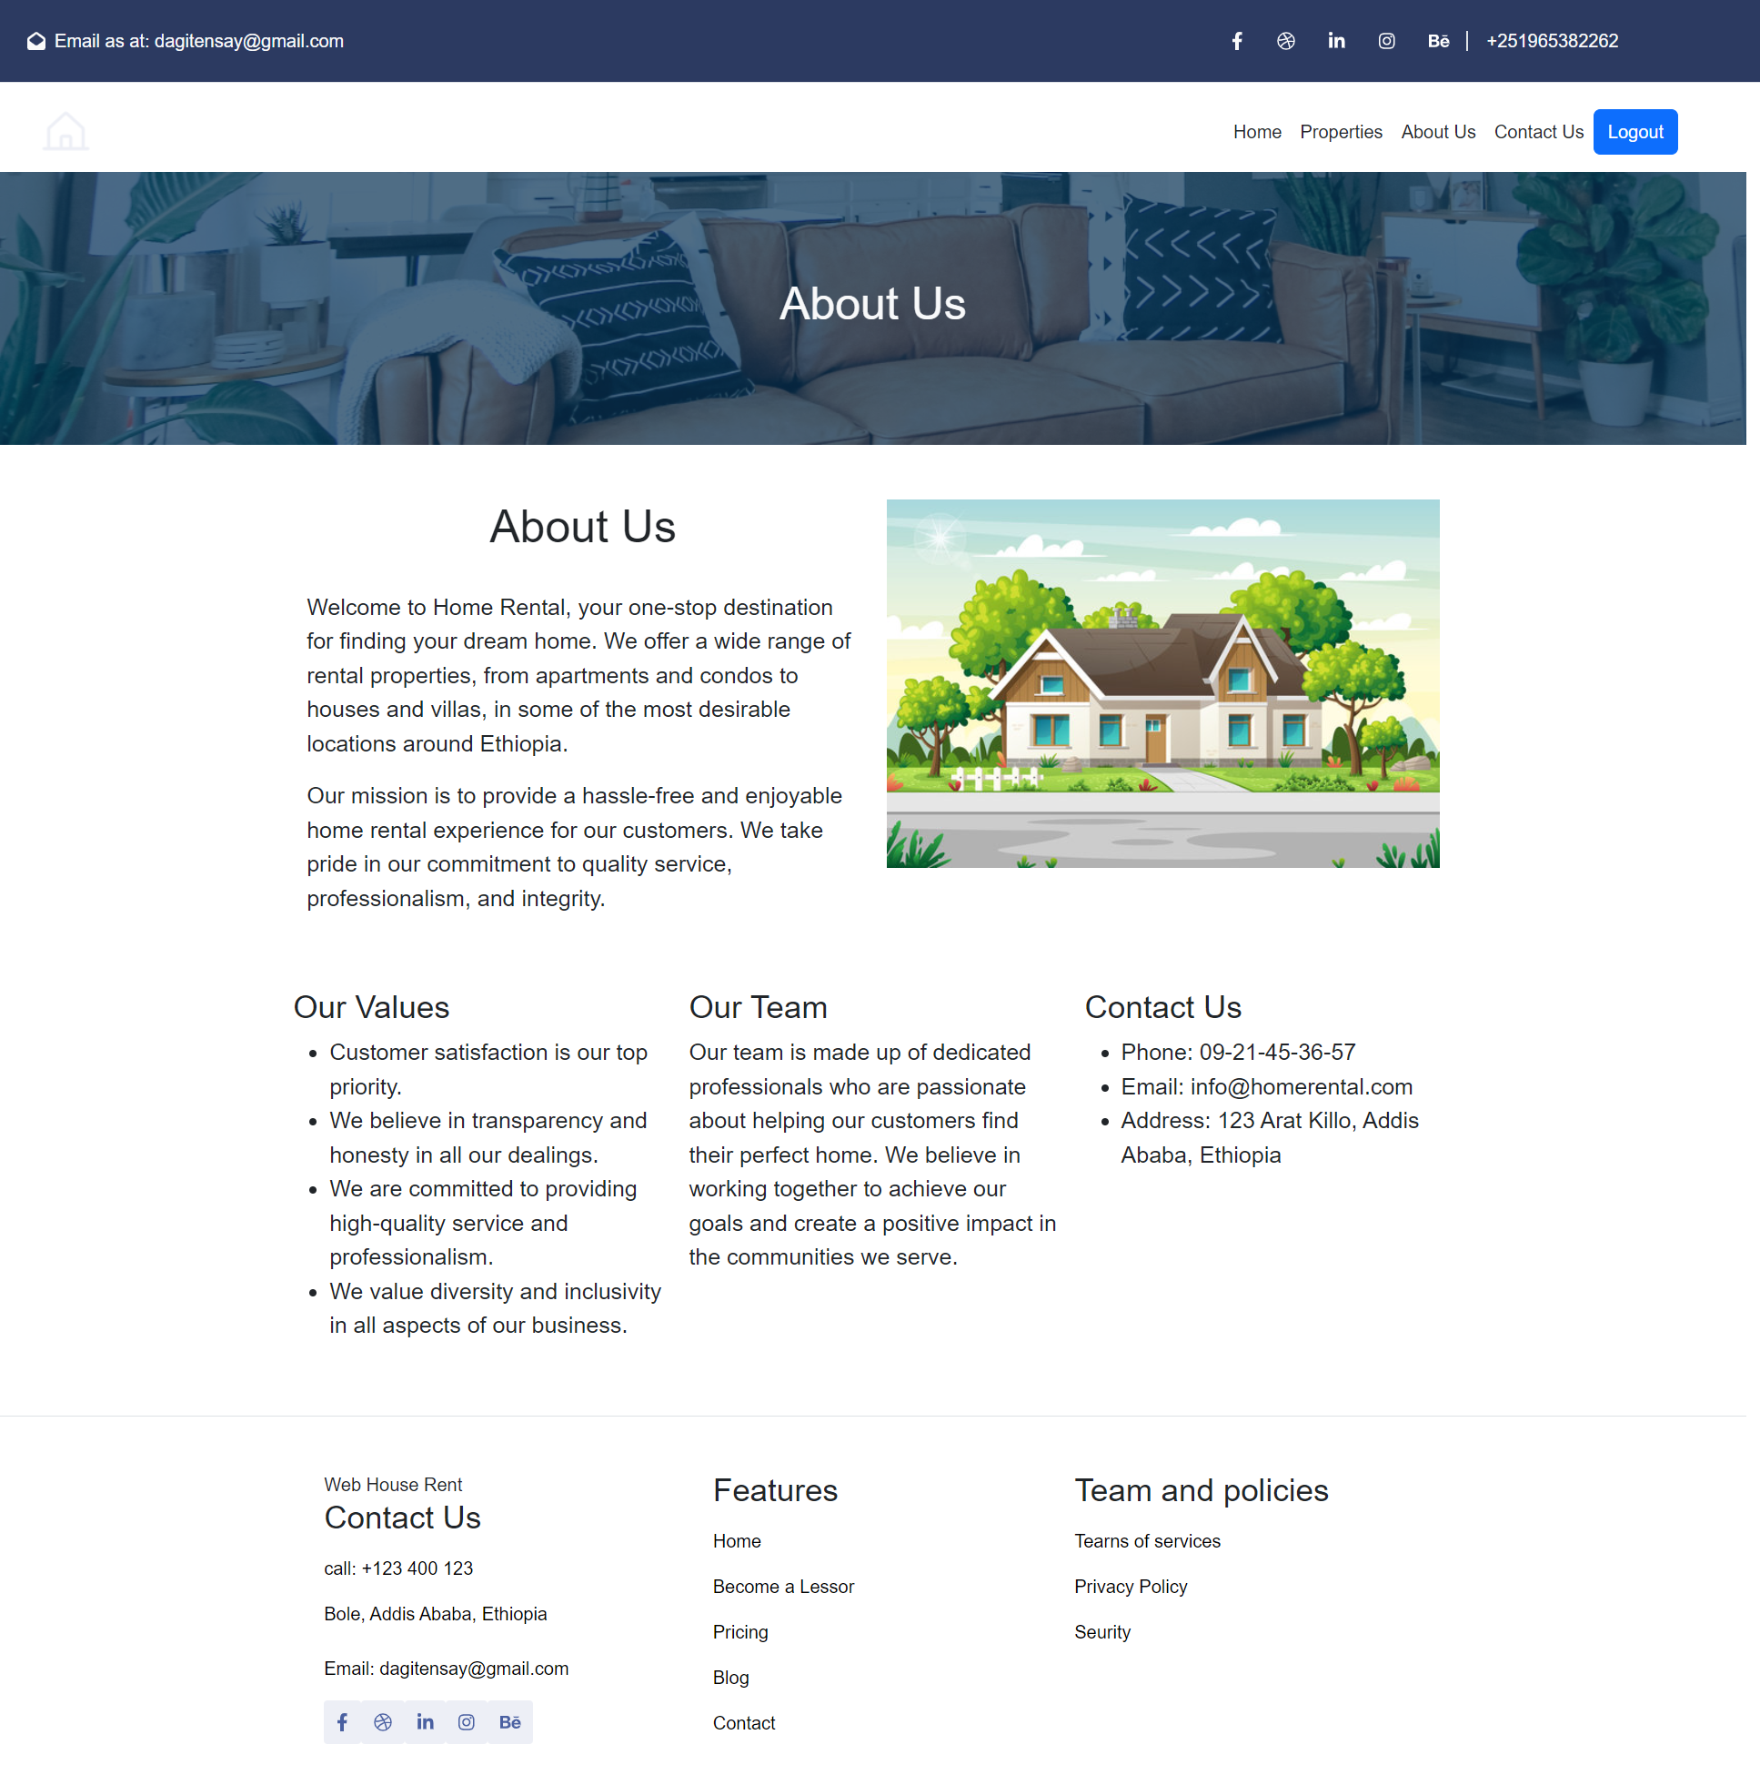Open the Terms of Services page
Viewport: 1760px width, 1785px height.
1148,1541
